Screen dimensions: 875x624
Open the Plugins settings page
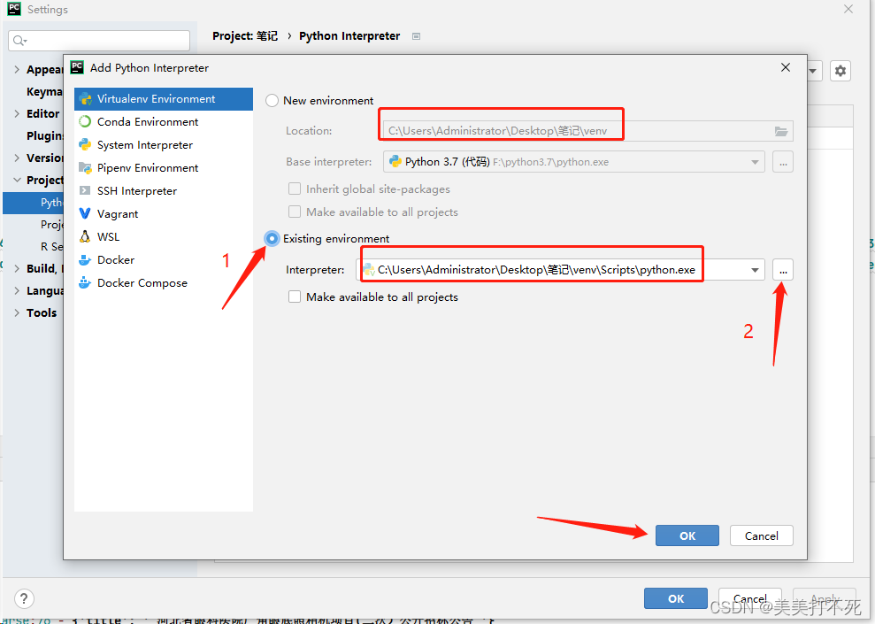point(44,135)
